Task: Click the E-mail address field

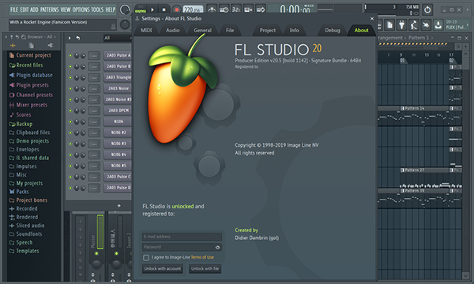Action: point(182,237)
